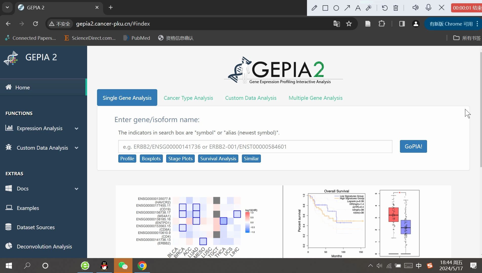The width and height of the screenshot is (482, 273).
Task: Focus the gene/isoform name search box
Action: (255, 146)
